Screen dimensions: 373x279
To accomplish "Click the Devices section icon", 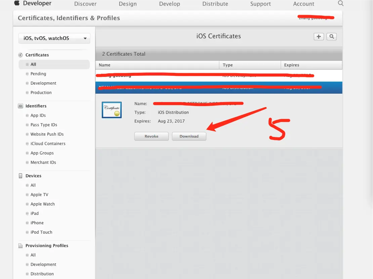I will pyautogui.click(x=20, y=176).
